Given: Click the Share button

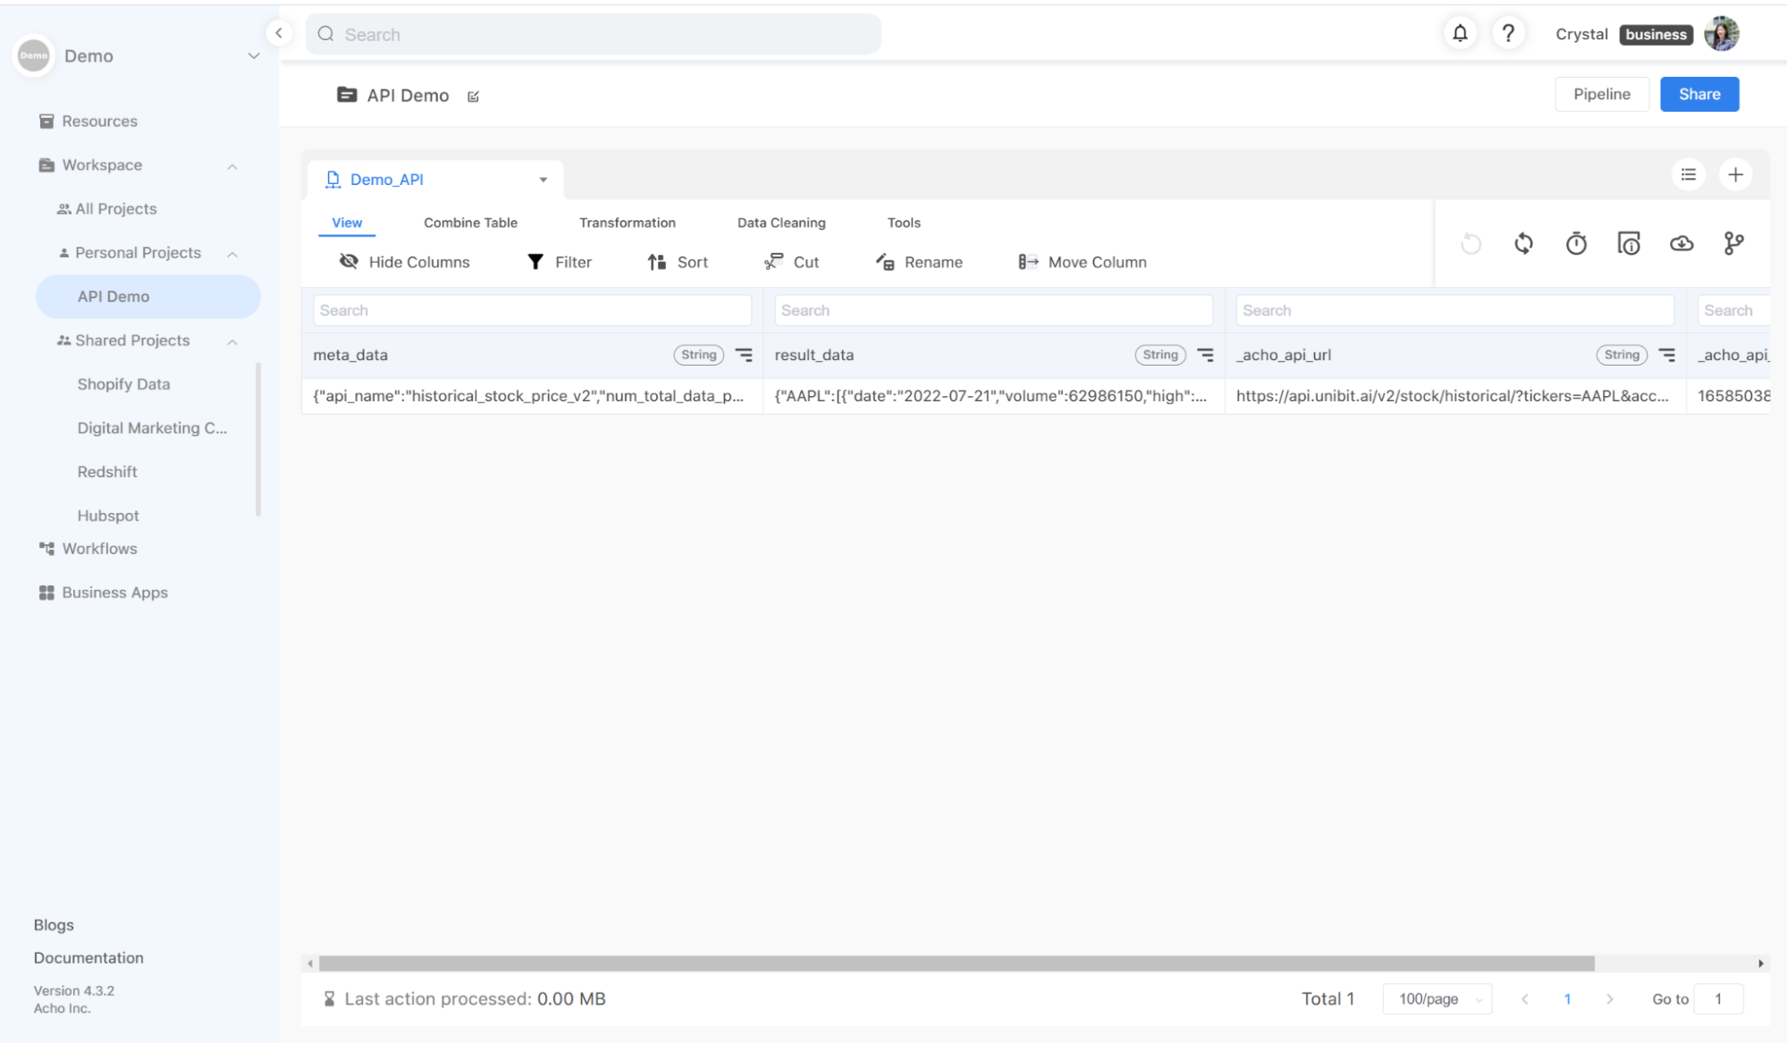Looking at the screenshot, I should (x=1698, y=94).
